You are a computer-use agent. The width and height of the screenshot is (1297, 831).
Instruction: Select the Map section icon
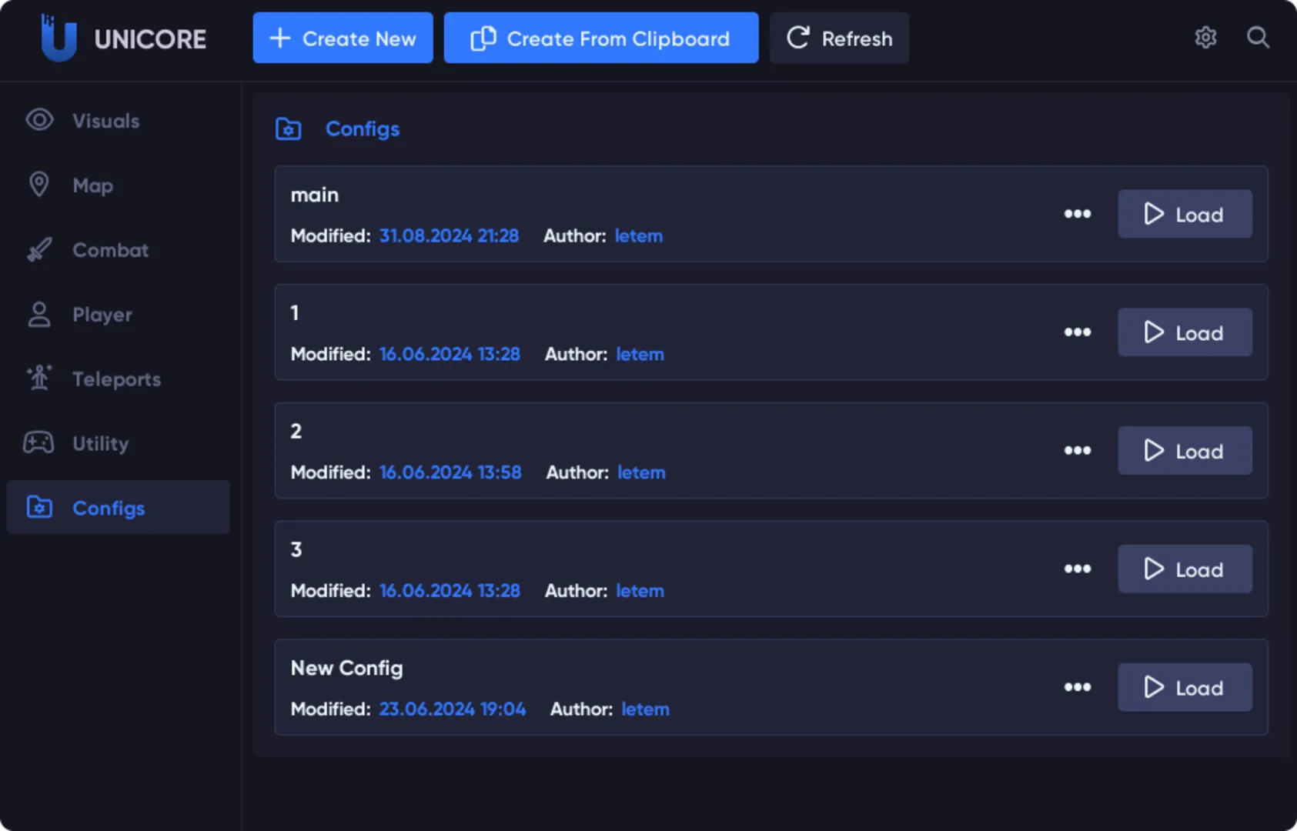pyautogui.click(x=38, y=185)
